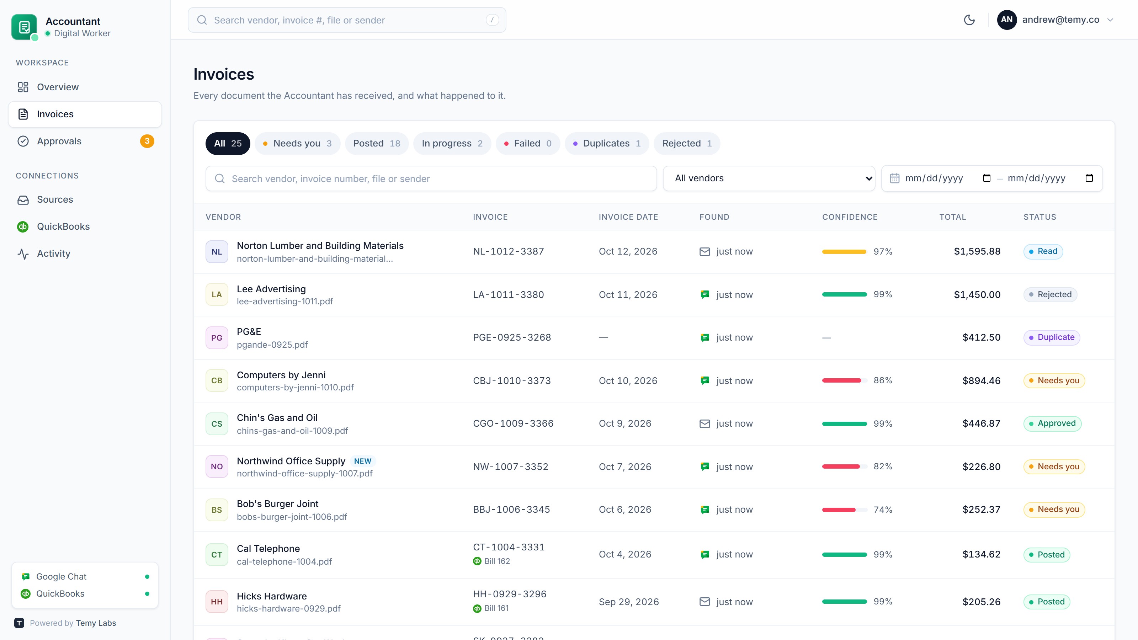1138x640 pixels.
Task: Click the Approvals orange 3 badge
Action: coord(147,141)
